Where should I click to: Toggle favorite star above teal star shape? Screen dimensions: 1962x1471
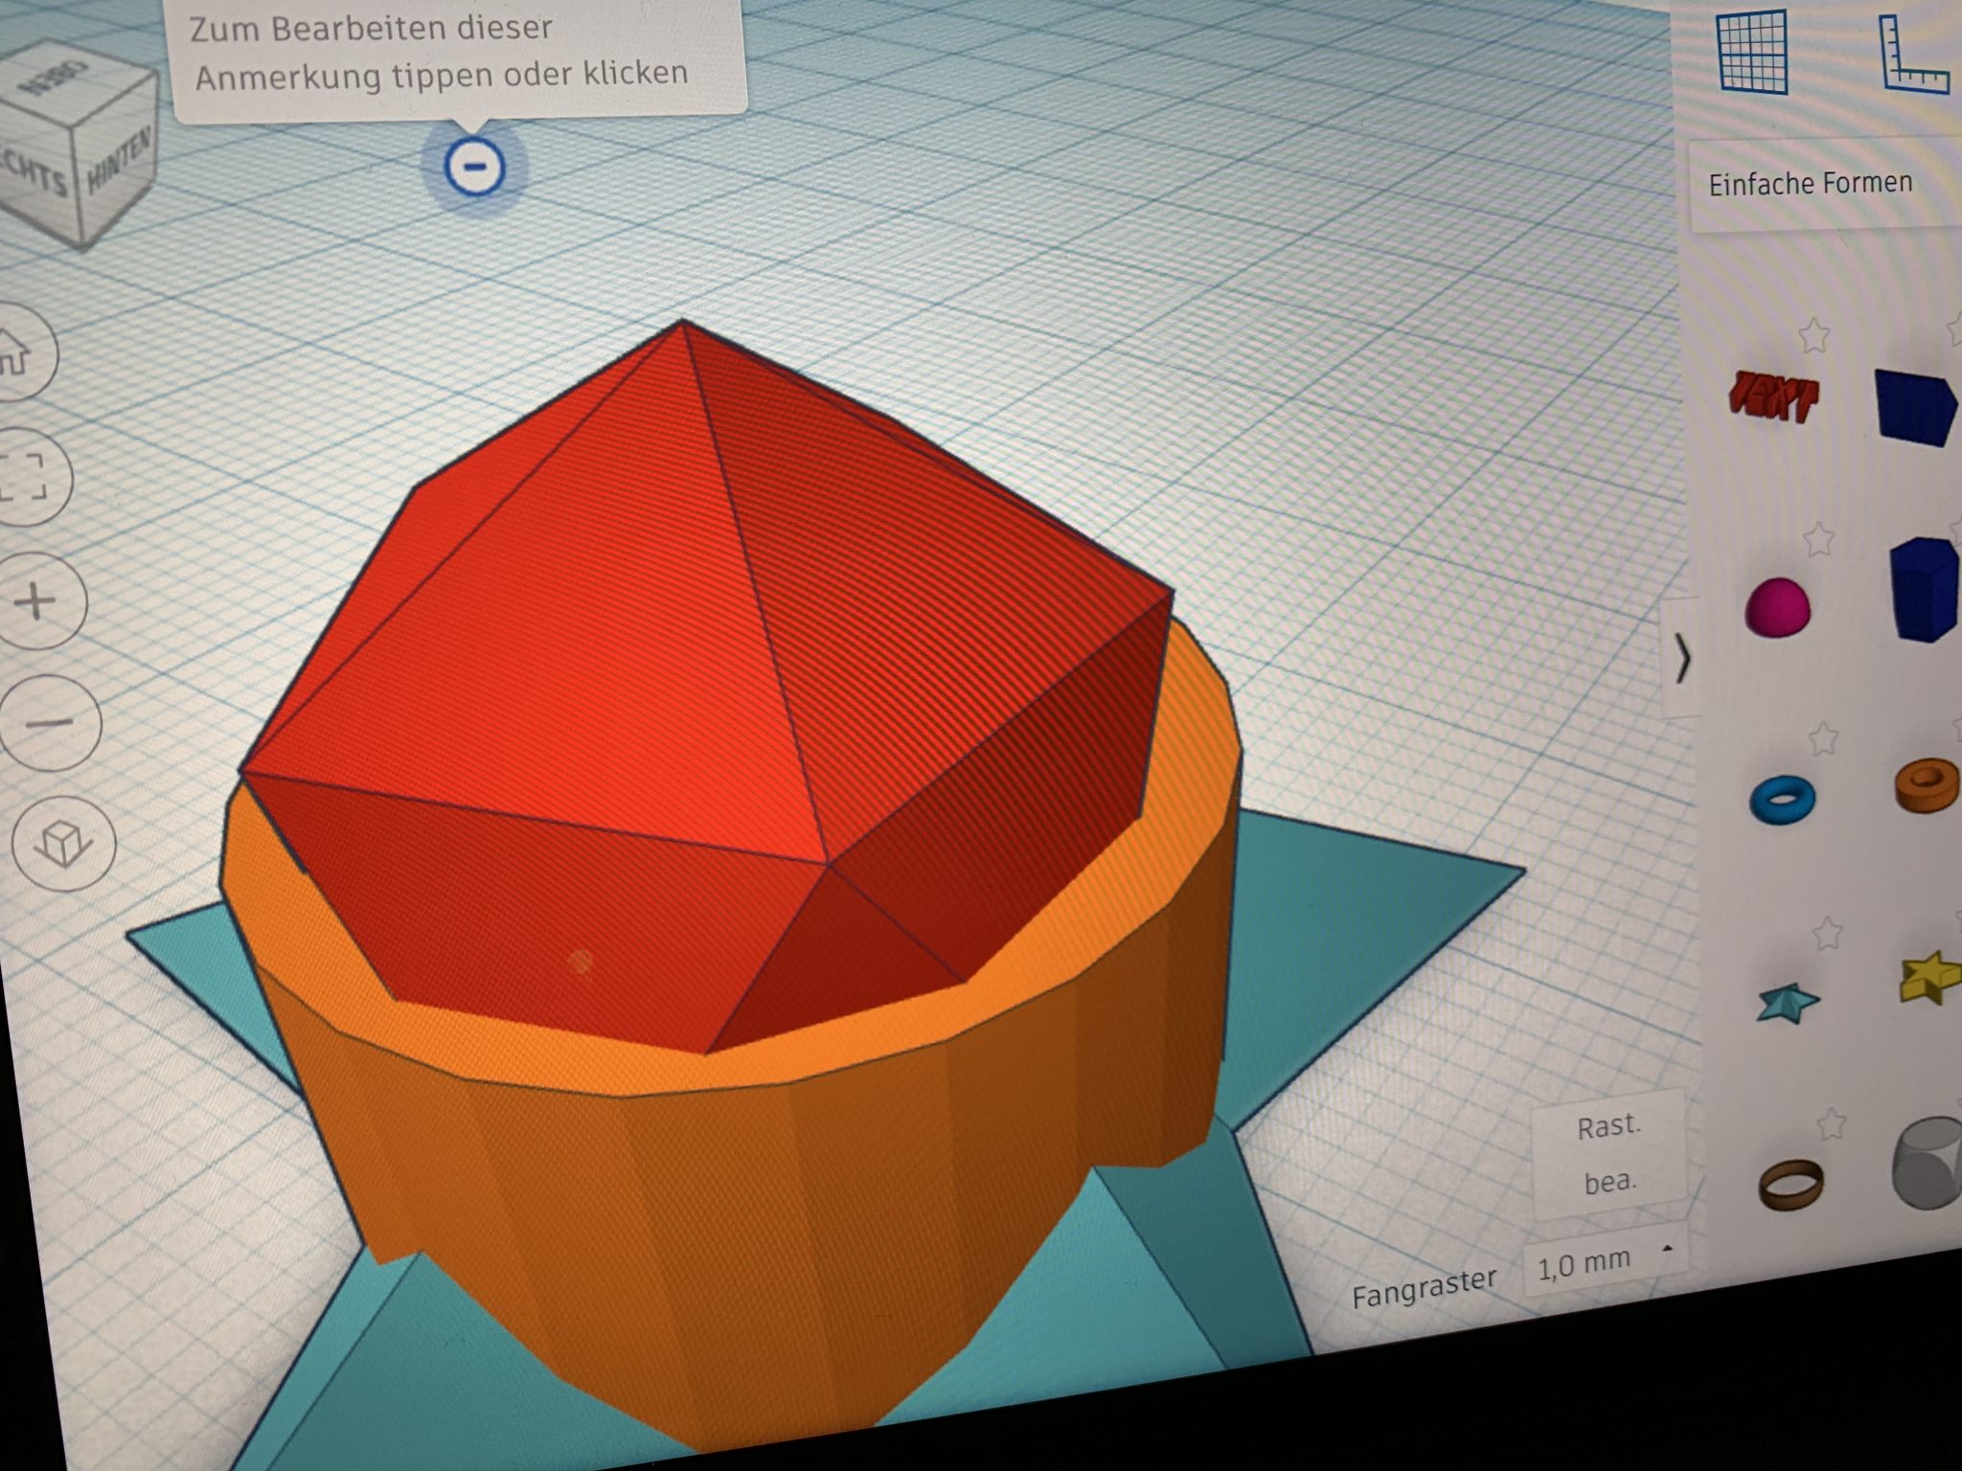tap(1827, 933)
